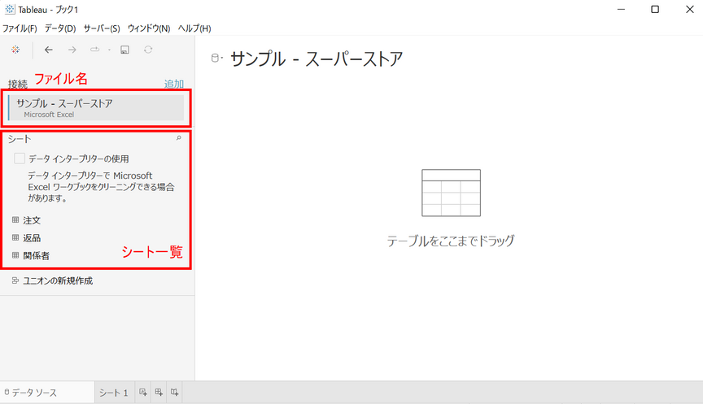This screenshot has height=404, width=703.
Task: Open dropdown arrow beside replay icon
Action: (x=109, y=50)
